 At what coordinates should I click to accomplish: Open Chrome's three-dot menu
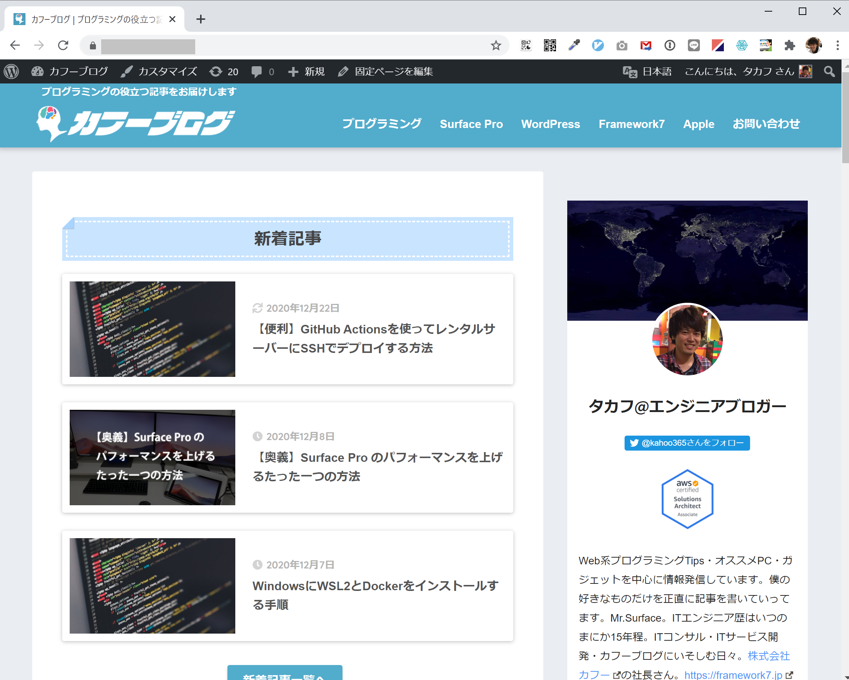tap(837, 45)
